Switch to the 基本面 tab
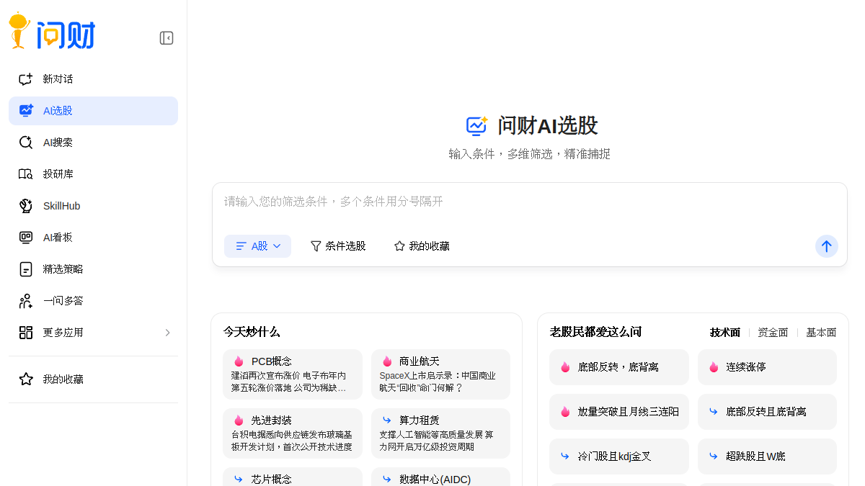865x486 pixels. coord(821,333)
